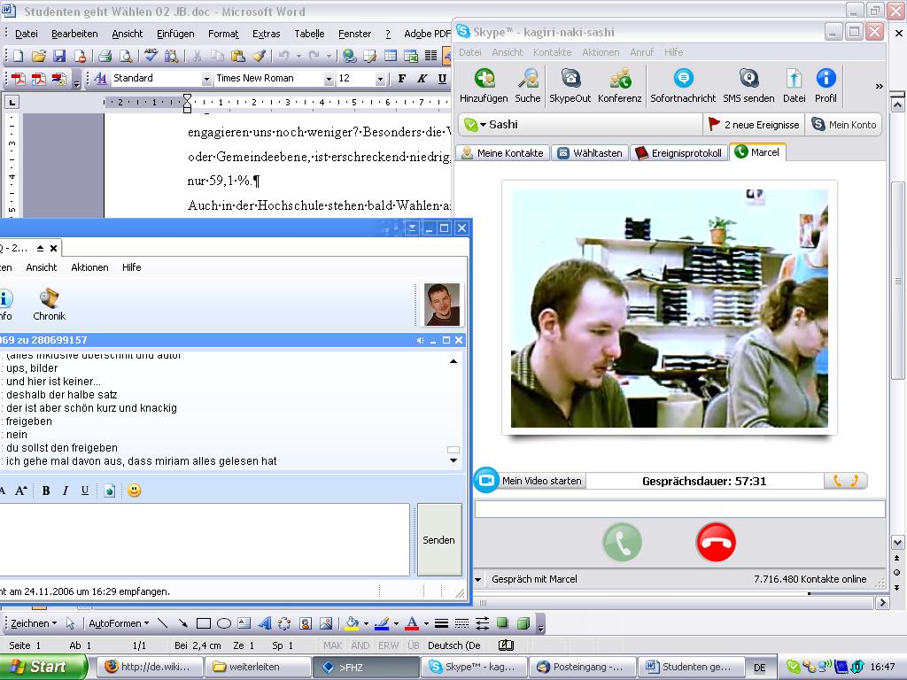Click the Suche search icon in Skype

[x=528, y=86]
